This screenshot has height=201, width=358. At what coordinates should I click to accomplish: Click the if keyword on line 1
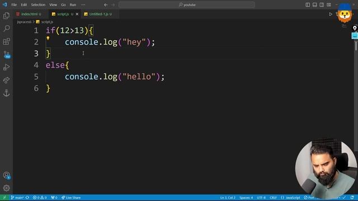point(50,31)
